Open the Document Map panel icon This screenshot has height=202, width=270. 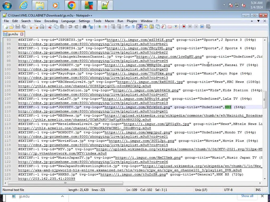[152, 27]
